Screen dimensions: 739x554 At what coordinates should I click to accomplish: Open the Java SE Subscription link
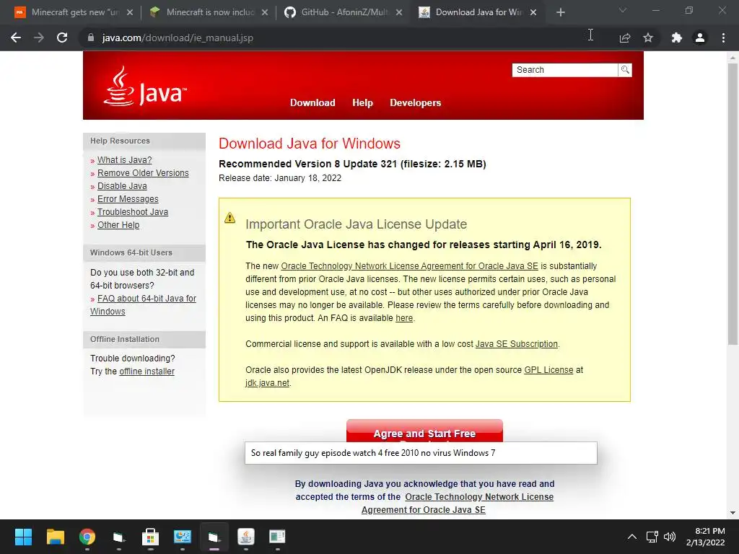click(x=516, y=344)
